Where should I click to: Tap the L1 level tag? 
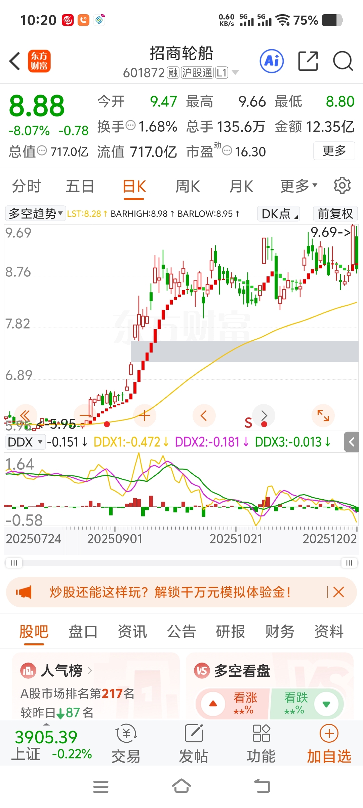(221, 72)
